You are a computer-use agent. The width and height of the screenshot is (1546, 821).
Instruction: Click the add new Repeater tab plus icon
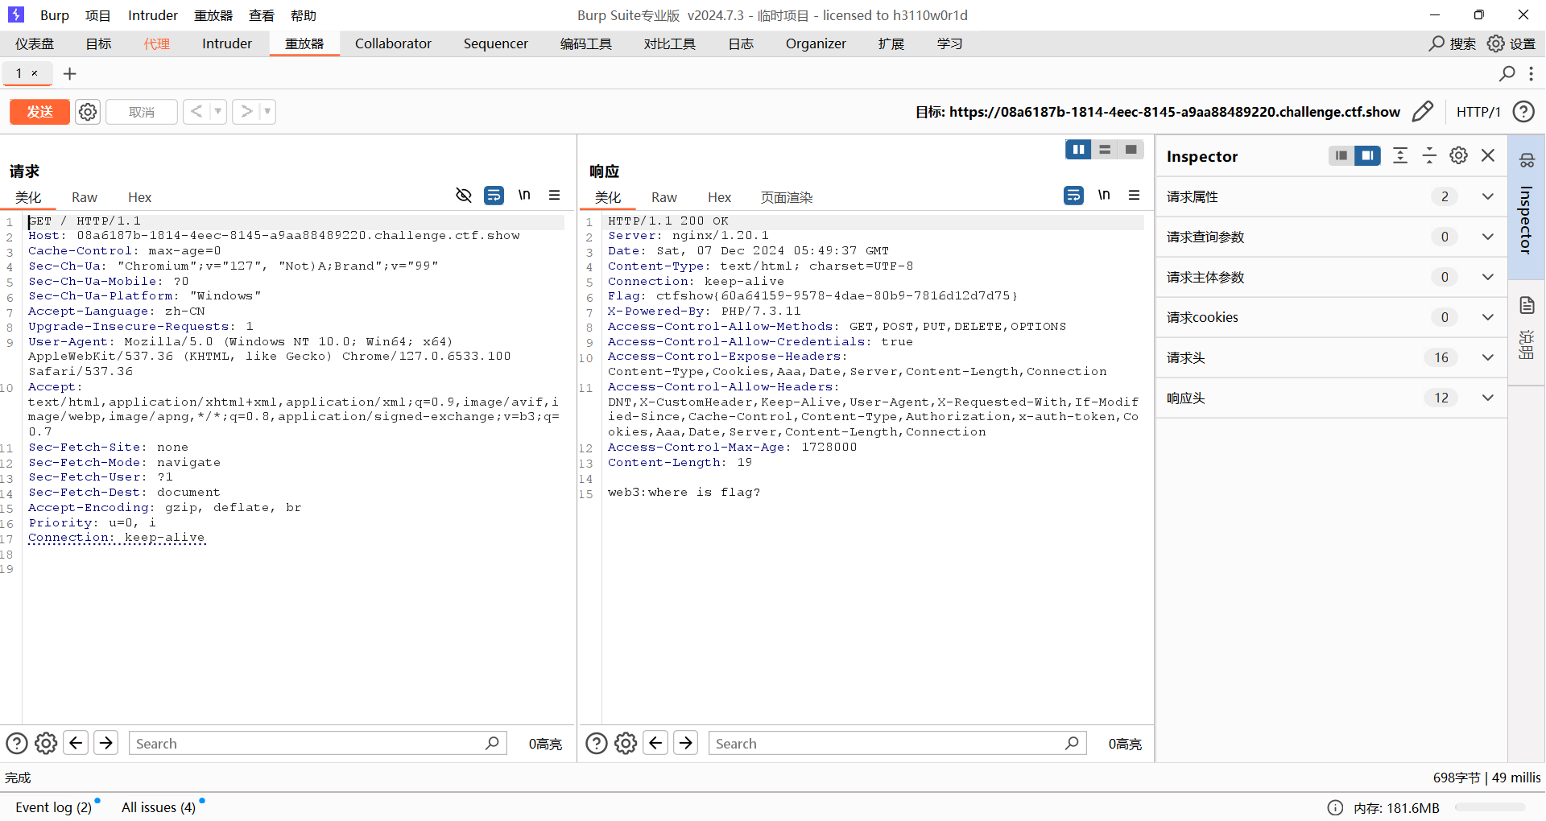coord(70,74)
